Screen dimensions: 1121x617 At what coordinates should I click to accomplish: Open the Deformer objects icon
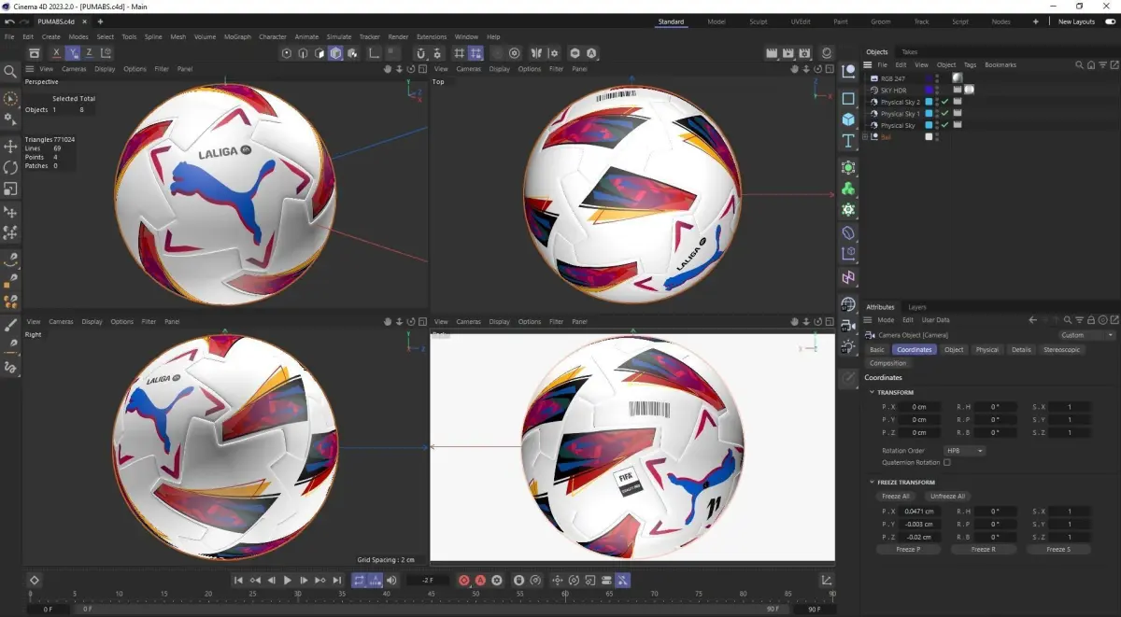pos(848,231)
